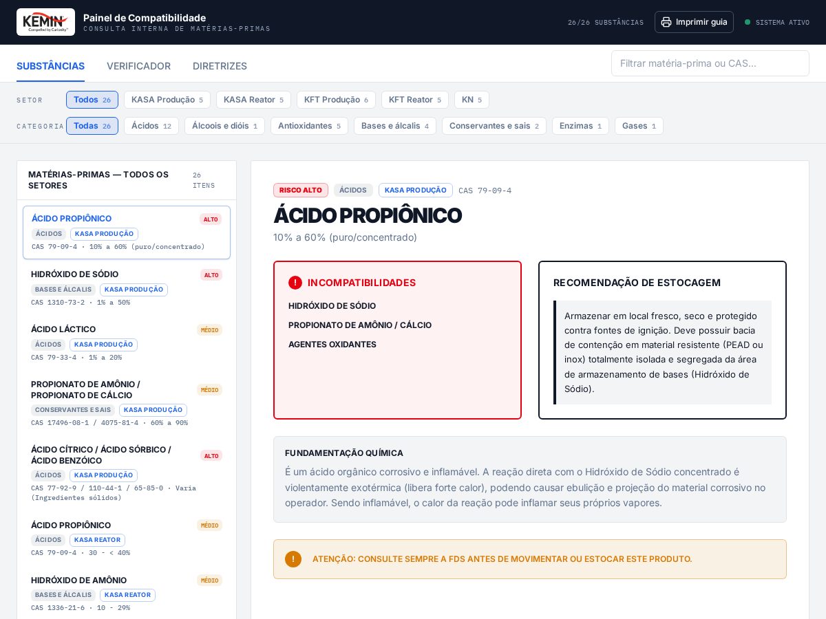Filter by KASA Reator sector chip
The width and height of the screenshot is (826, 619).
click(253, 100)
